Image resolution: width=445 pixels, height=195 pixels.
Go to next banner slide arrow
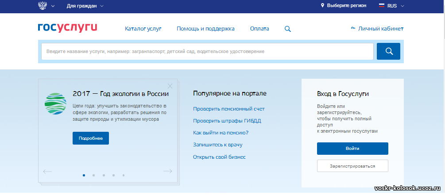tap(168, 171)
